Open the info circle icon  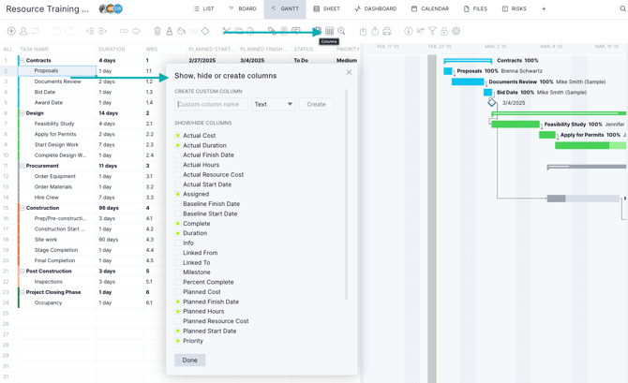point(408,31)
